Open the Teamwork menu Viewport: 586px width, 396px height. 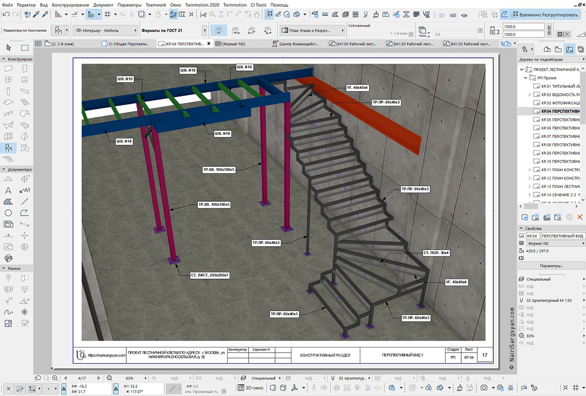156,5
